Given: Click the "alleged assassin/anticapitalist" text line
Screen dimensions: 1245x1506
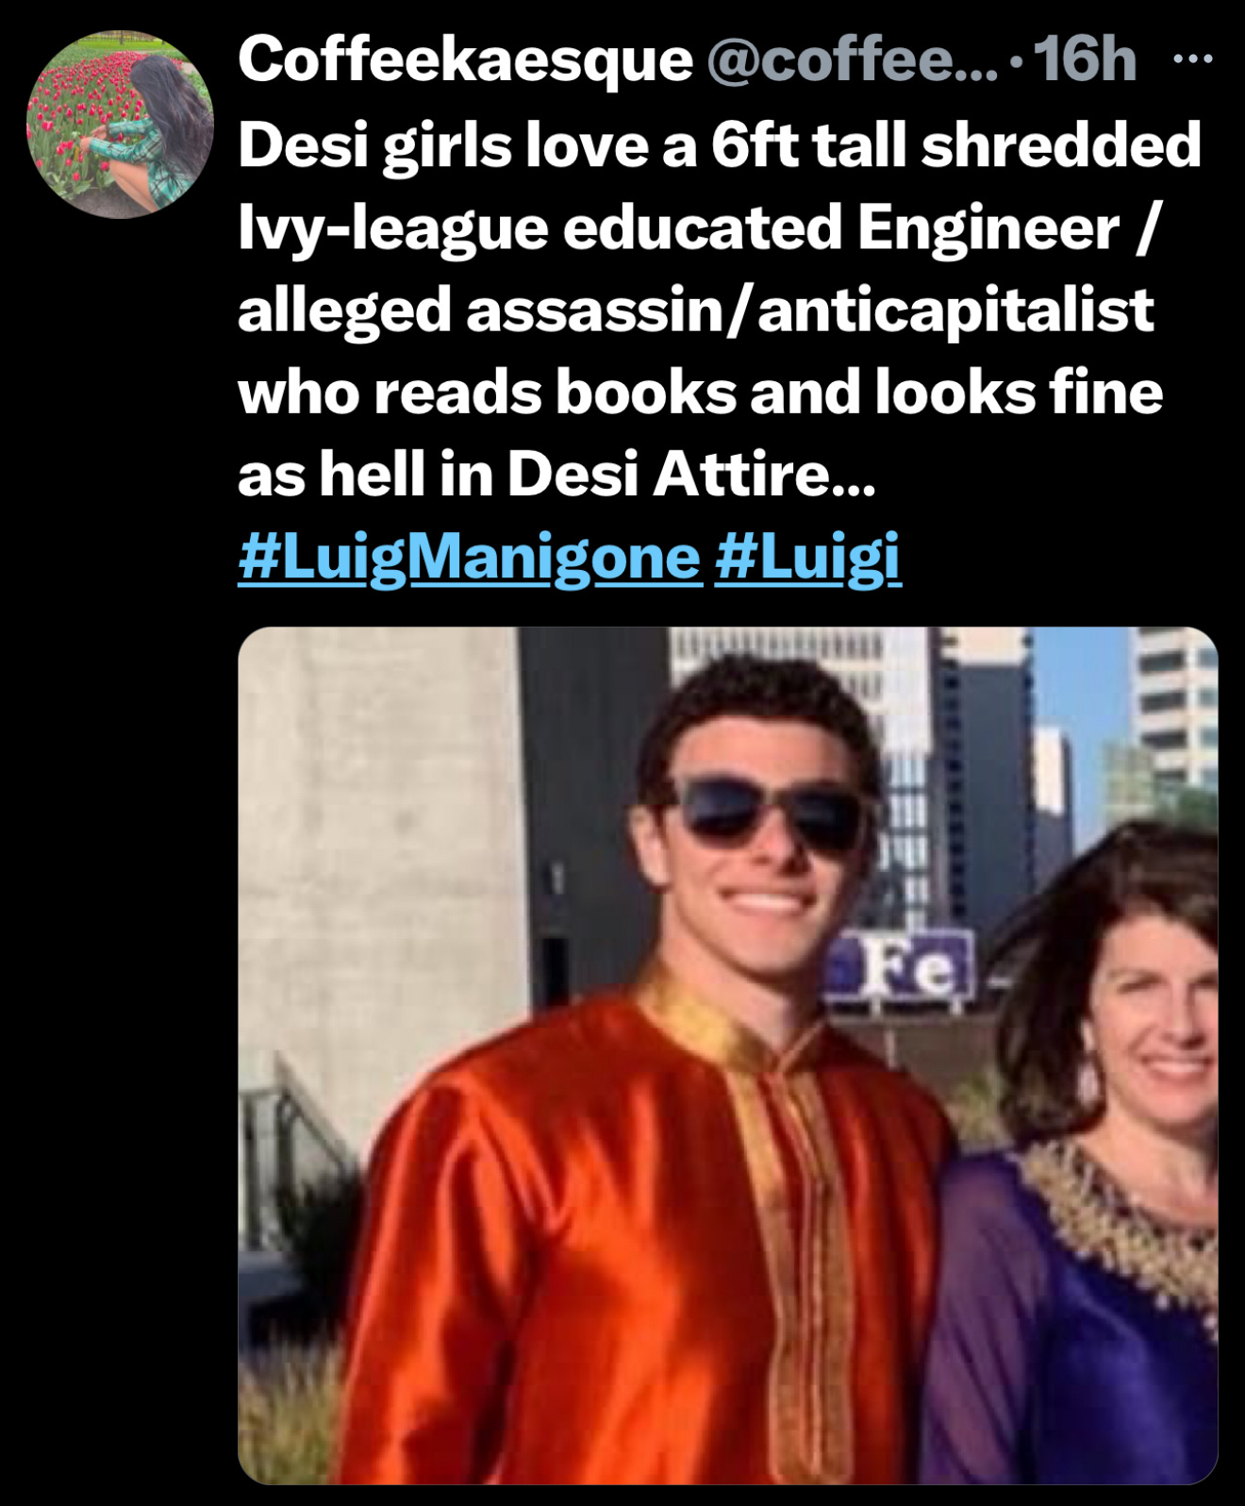Looking at the screenshot, I should pos(696,310).
